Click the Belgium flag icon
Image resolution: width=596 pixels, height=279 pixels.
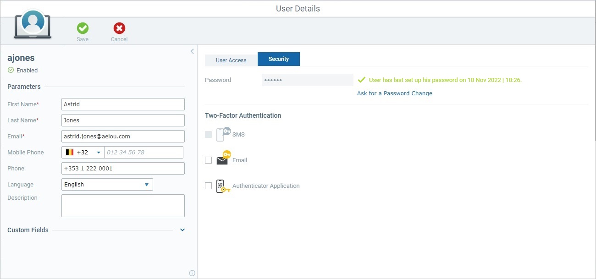[x=70, y=152]
